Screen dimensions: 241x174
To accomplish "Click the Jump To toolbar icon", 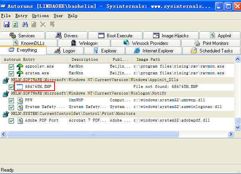I will pos(53,25).
